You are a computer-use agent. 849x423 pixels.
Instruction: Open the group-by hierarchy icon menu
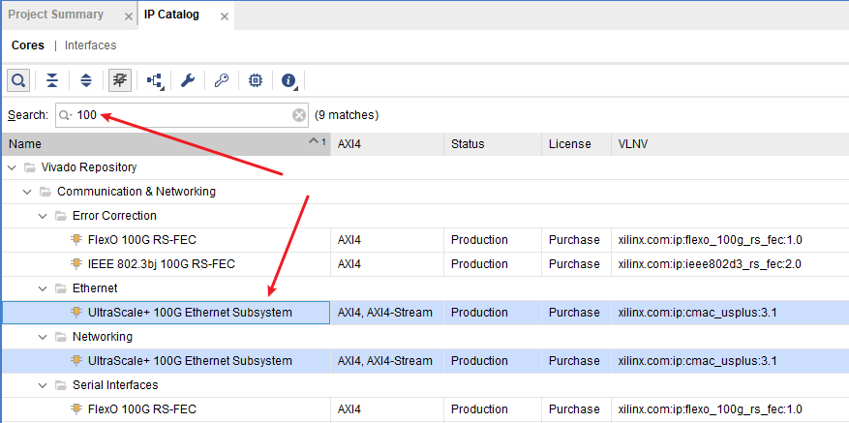[x=155, y=80]
